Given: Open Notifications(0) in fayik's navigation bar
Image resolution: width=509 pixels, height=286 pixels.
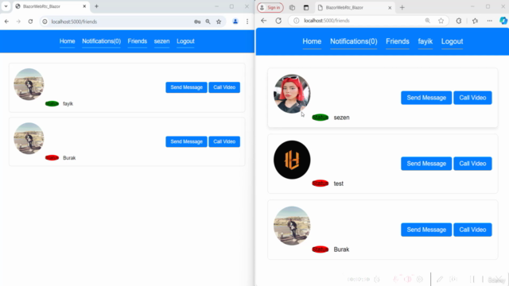Looking at the screenshot, I should coord(353,41).
